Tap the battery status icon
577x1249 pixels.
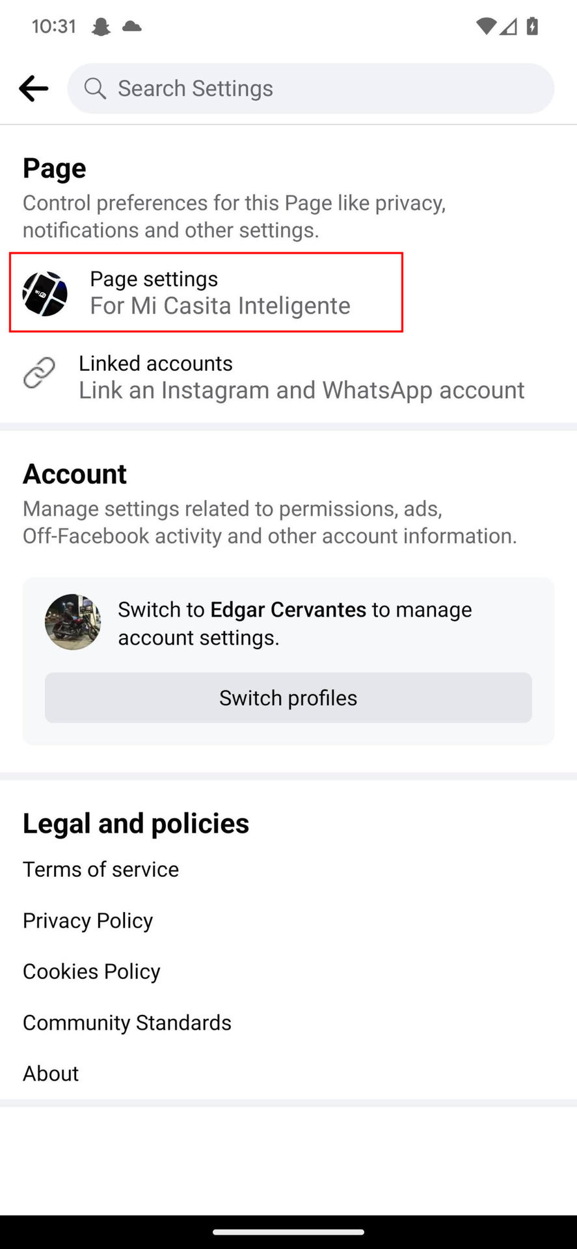click(532, 27)
